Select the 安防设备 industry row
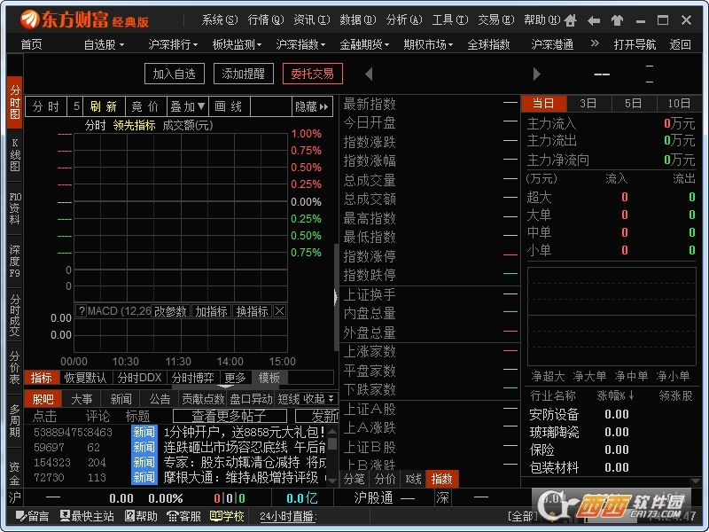709x532 pixels. pyautogui.click(x=611, y=414)
